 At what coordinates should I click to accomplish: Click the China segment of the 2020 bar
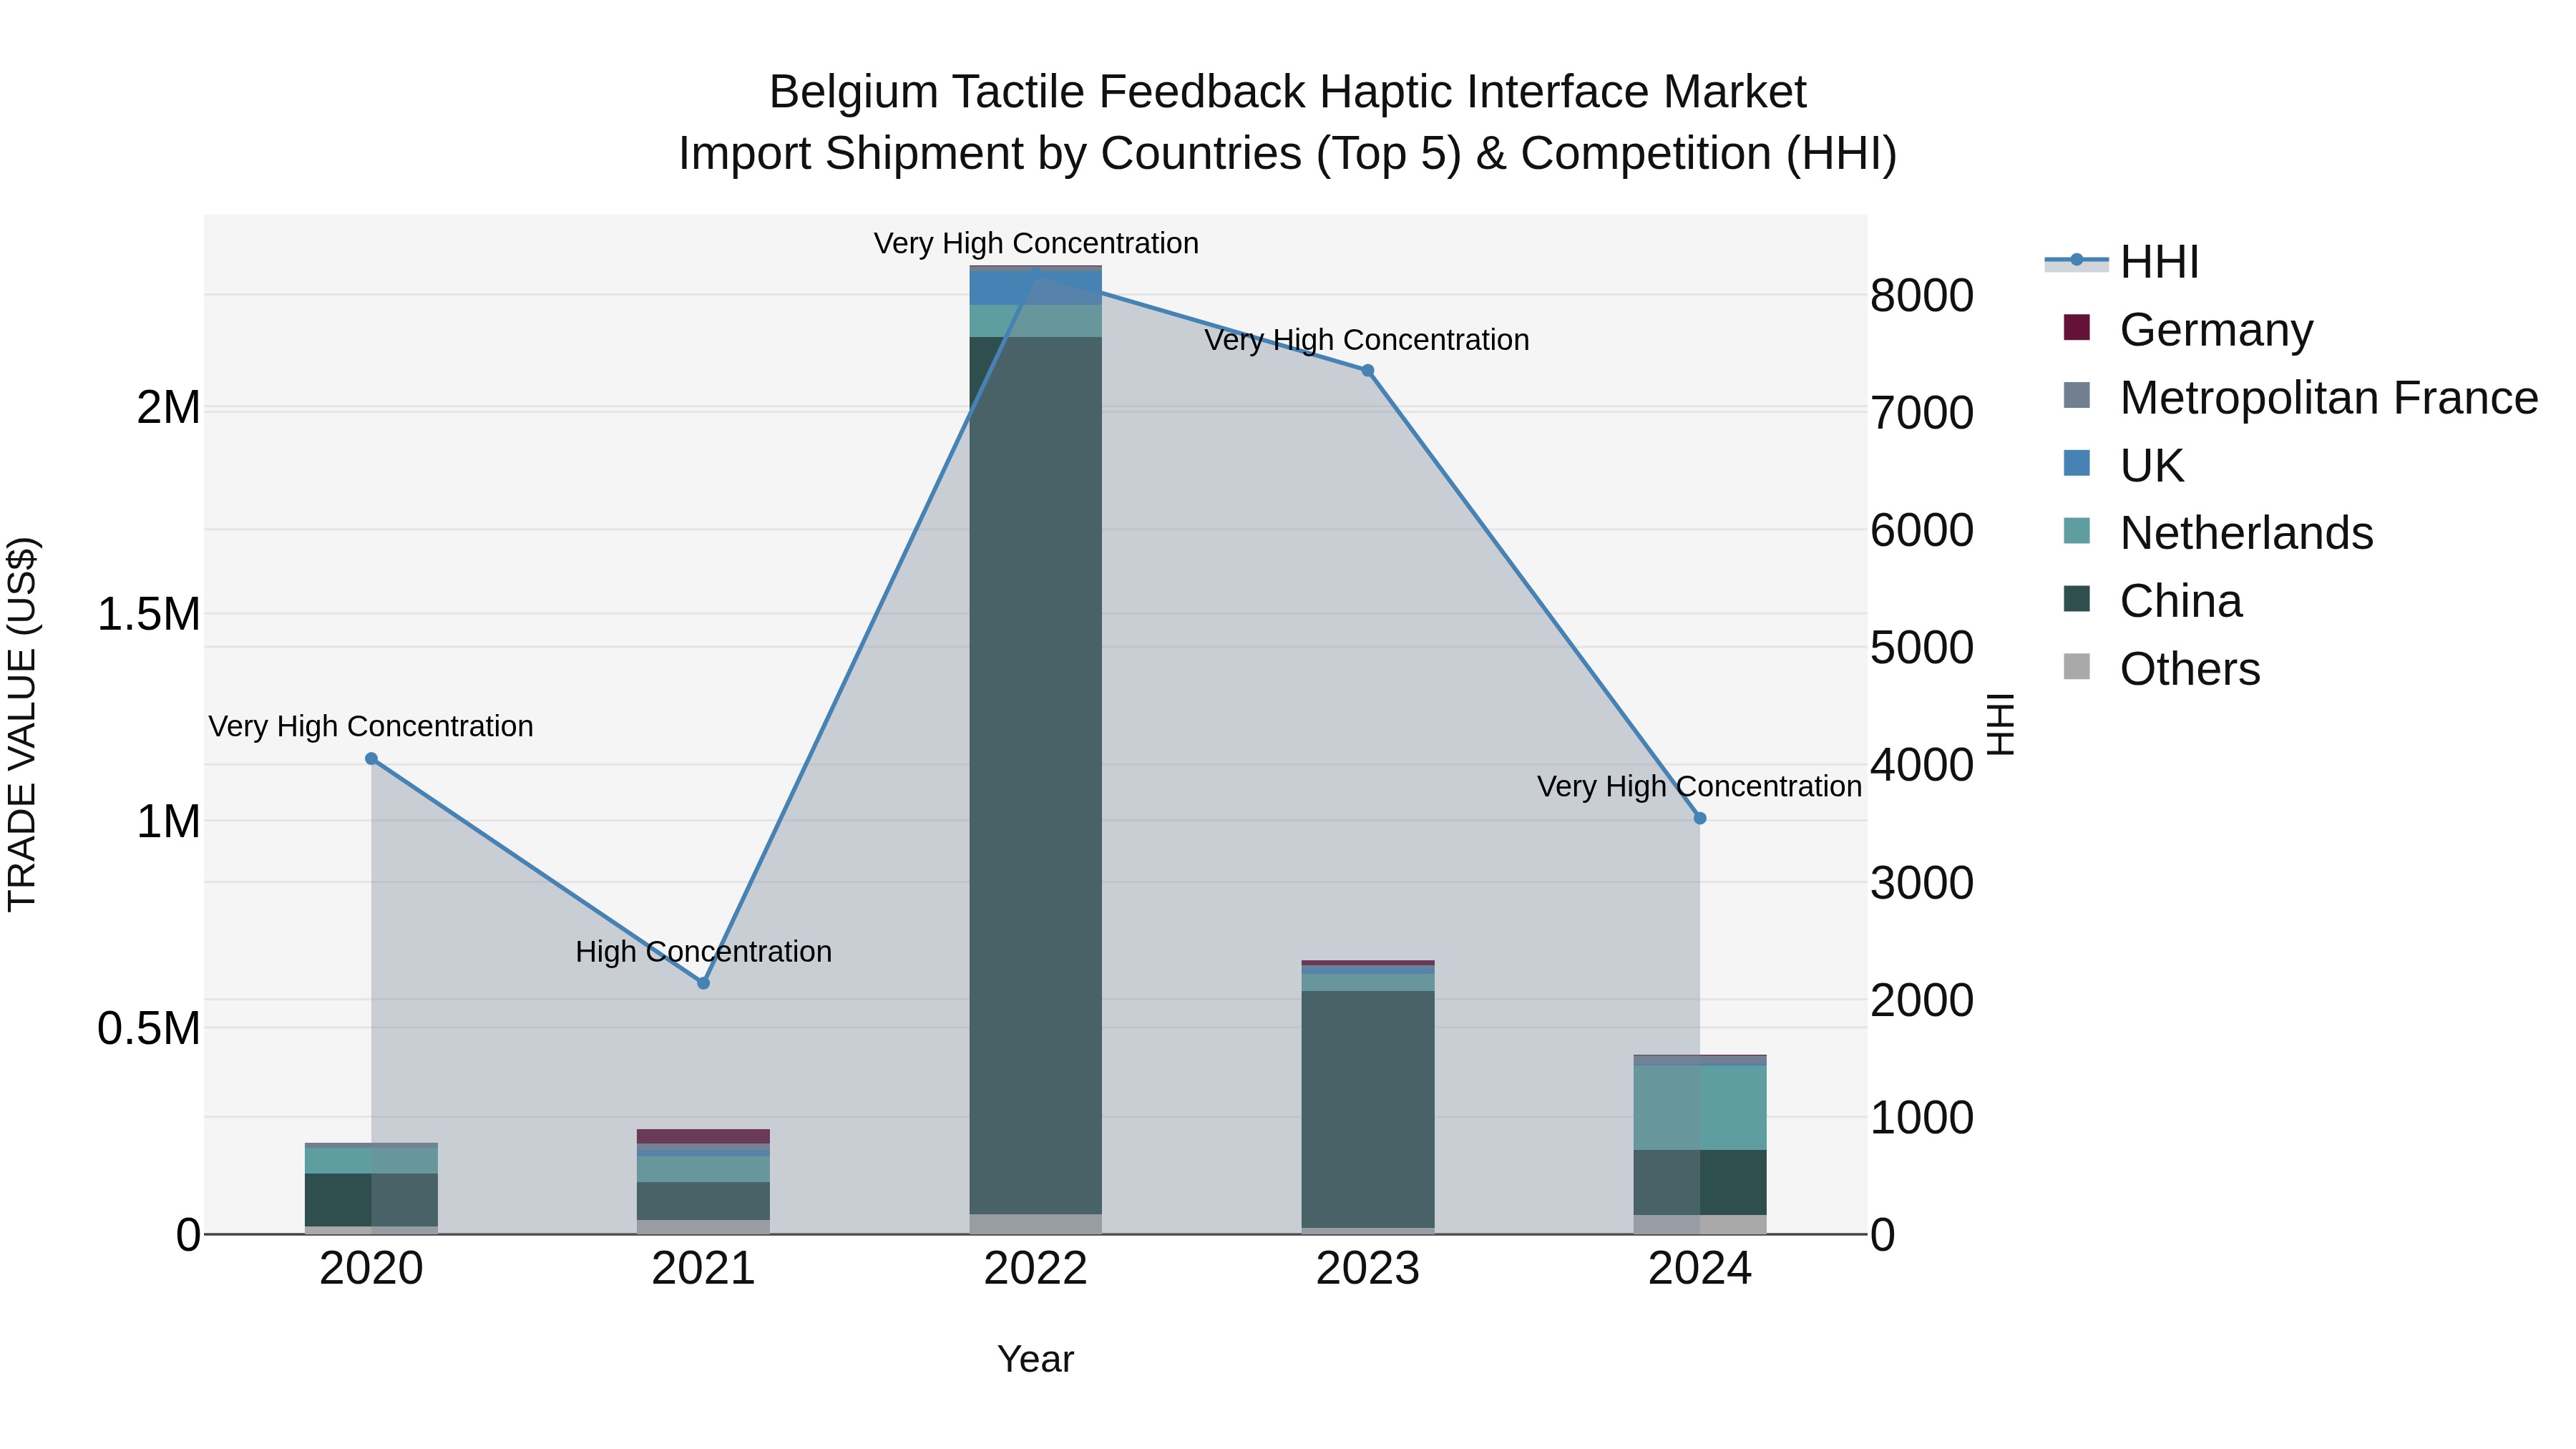click(x=371, y=1200)
